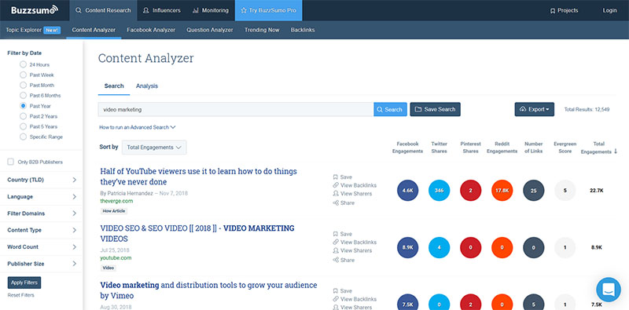629x310 pixels.
Task: Enable Only B2B Publishers checkbox
Action: (10, 162)
